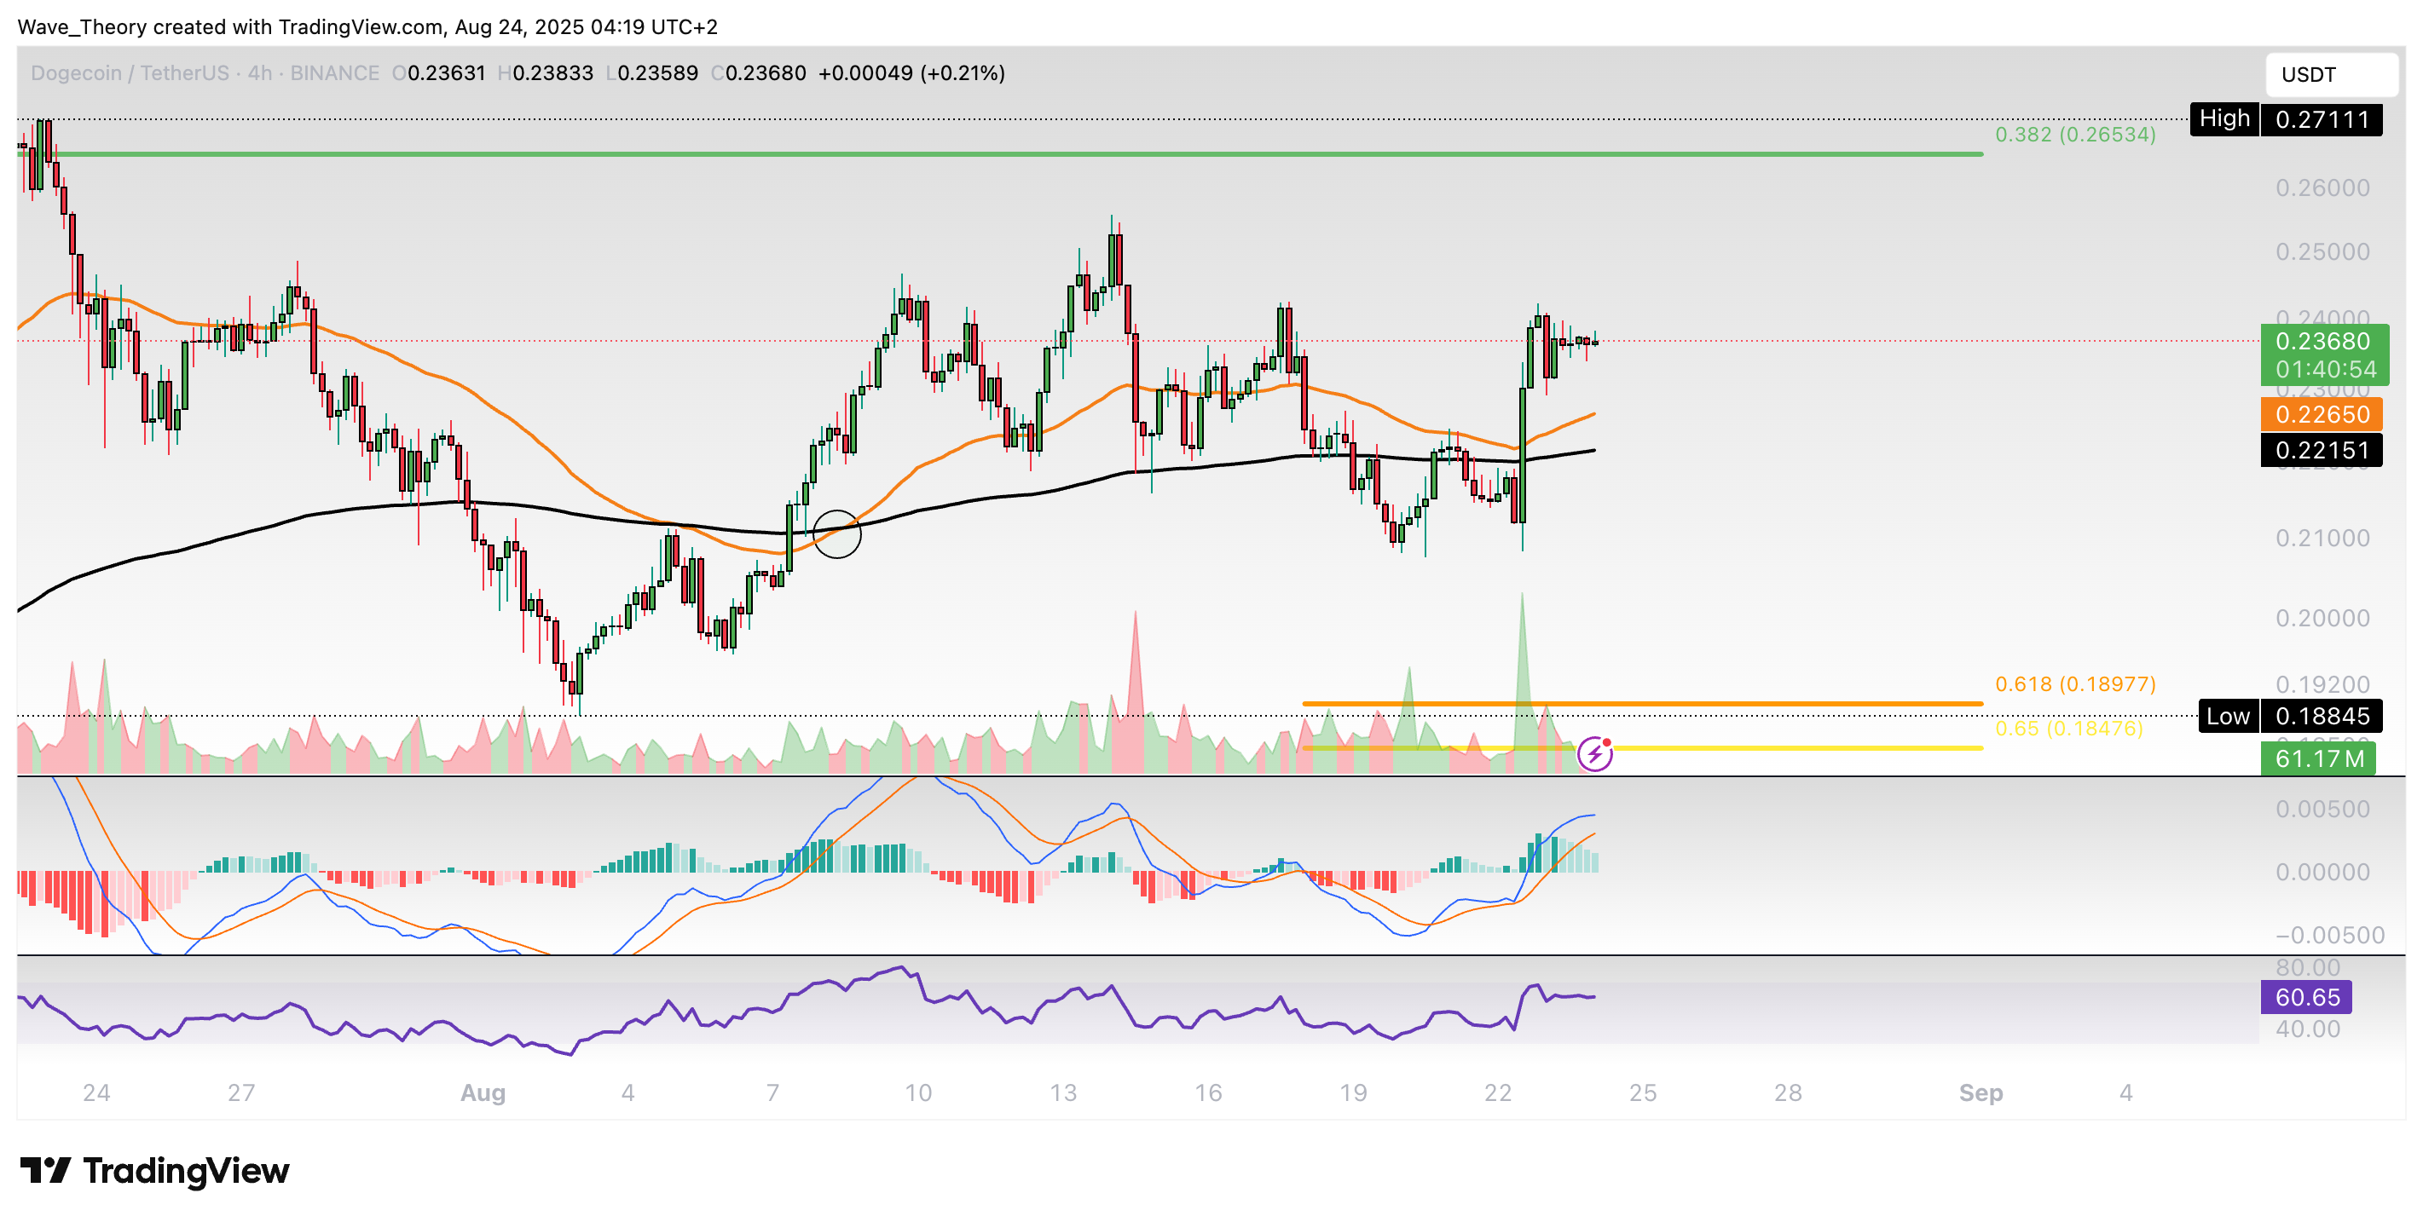This screenshot has height=1222, width=2423.
Task: Click the 0.382 (0.26534) Fibonacci label
Action: click(2075, 135)
